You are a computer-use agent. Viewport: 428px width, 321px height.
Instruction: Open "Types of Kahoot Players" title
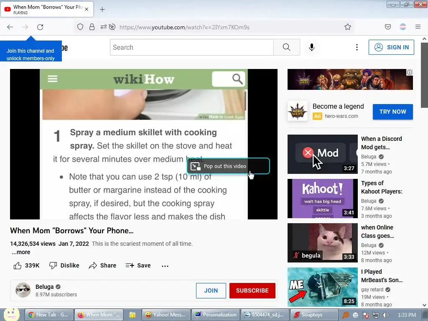click(382, 187)
